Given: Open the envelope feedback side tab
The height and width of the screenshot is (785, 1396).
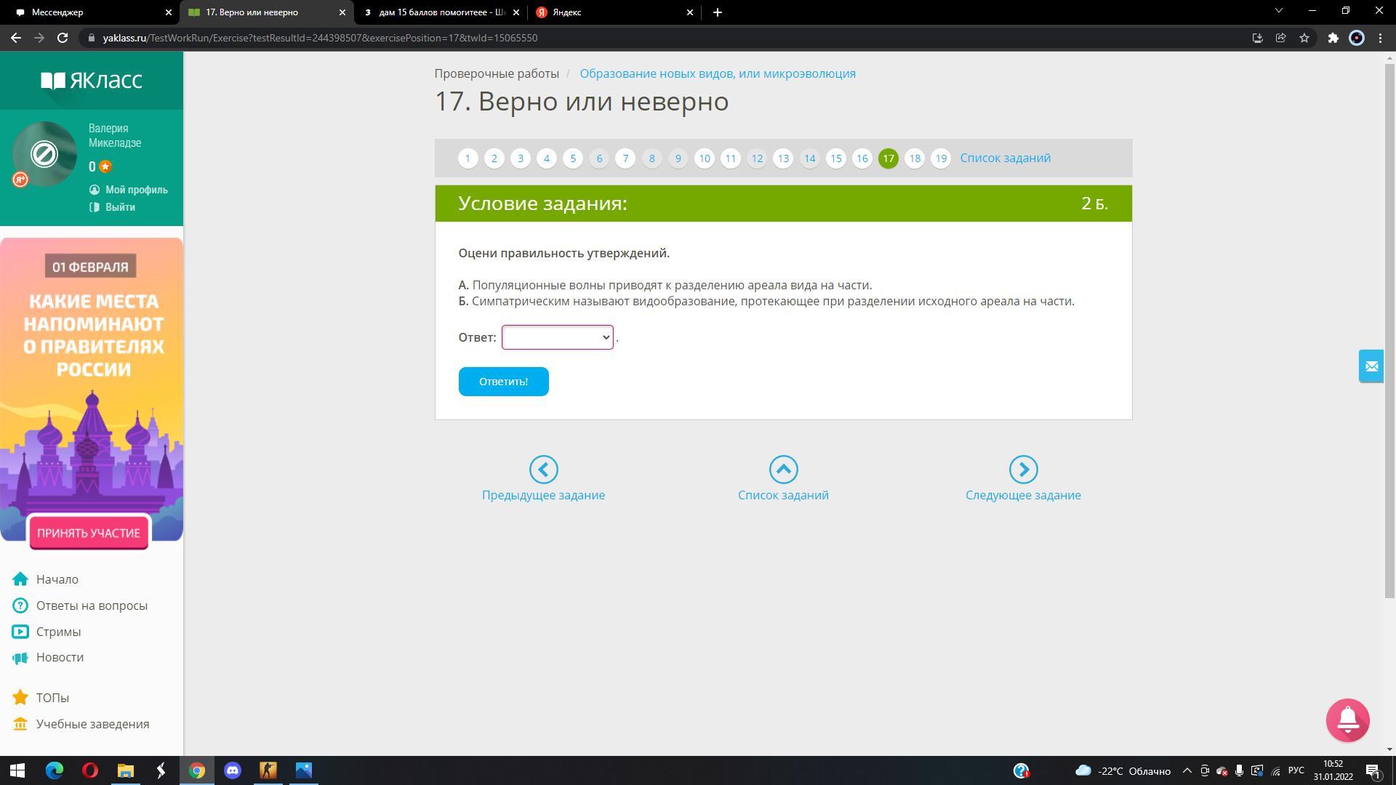Looking at the screenshot, I should point(1371,366).
